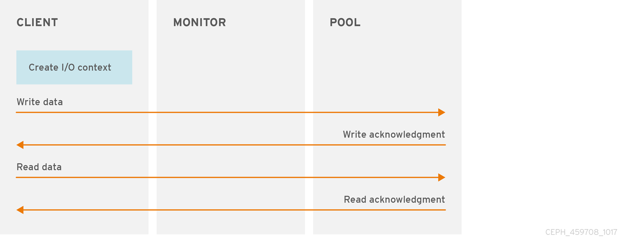Click the MONITOR column heading
Viewport: 618px width, 240px height.
coord(199,22)
